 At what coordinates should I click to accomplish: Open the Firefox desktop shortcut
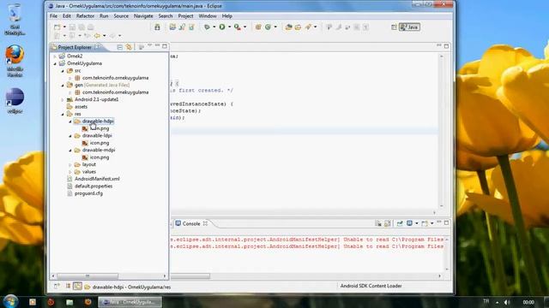[15, 60]
